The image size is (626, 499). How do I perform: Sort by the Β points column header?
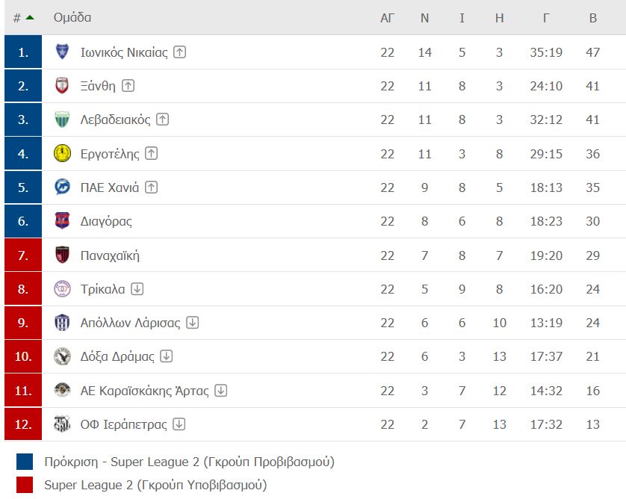tap(593, 18)
